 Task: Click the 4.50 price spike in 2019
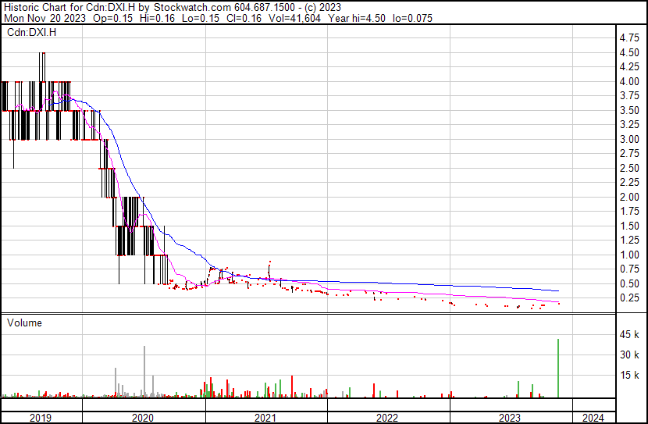click(42, 67)
